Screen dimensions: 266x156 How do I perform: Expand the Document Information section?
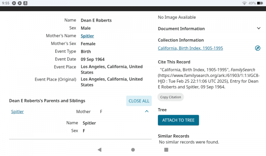[259, 28]
